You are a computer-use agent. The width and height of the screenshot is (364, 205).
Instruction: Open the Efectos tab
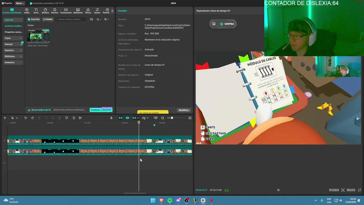click(55, 11)
